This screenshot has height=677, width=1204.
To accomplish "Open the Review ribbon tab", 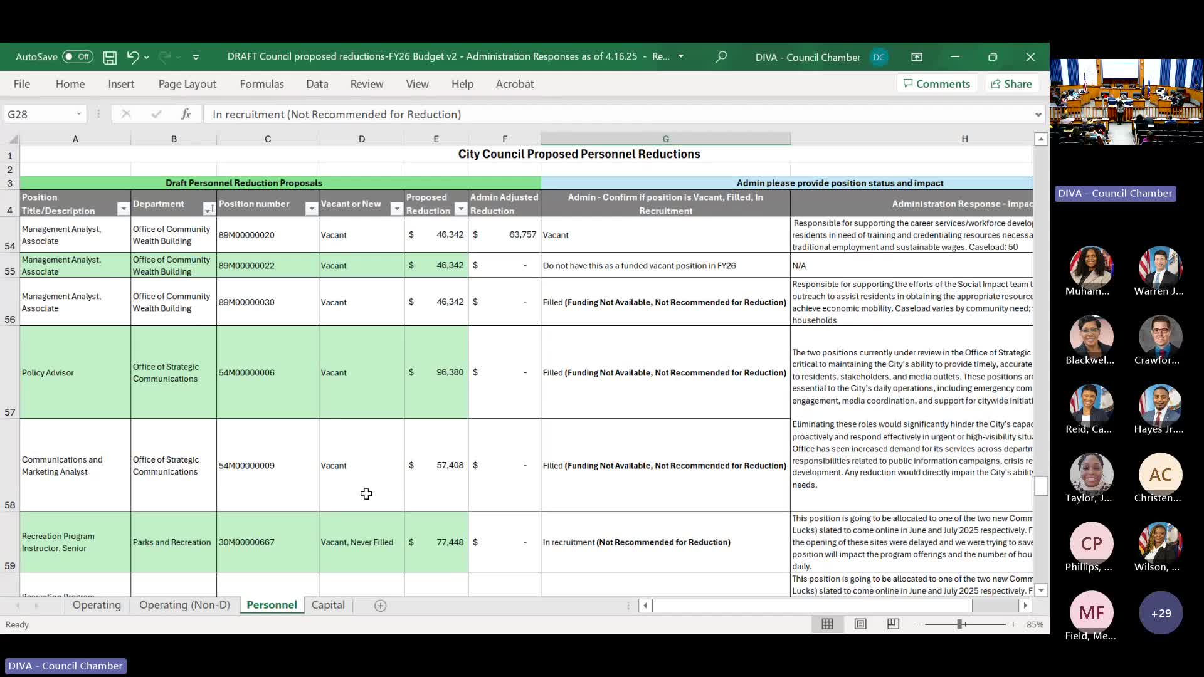I will tap(367, 84).
